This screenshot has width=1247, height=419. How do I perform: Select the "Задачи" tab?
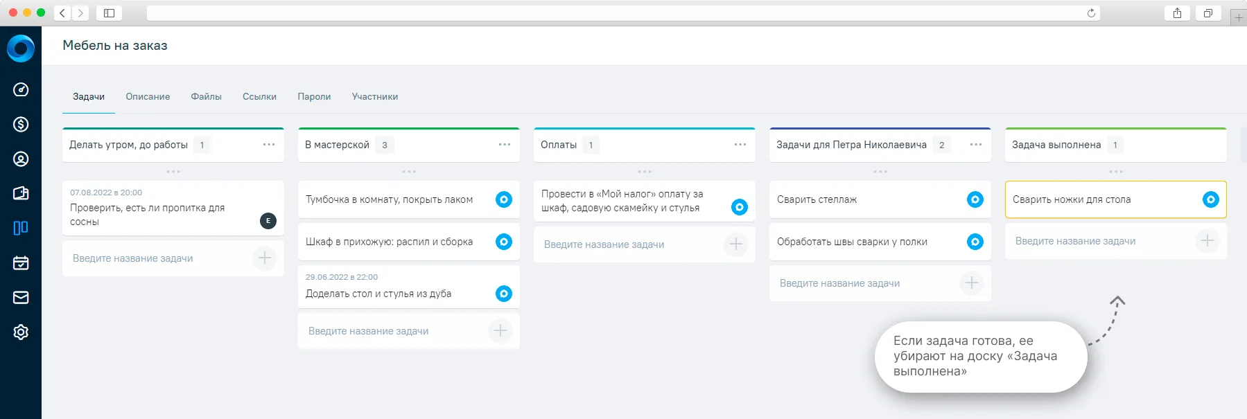(x=89, y=97)
